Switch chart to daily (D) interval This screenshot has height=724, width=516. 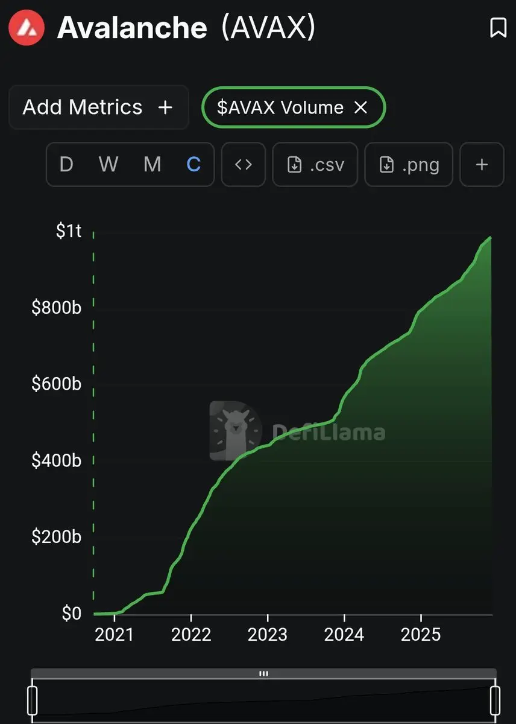pyautogui.click(x=66, y=164)
